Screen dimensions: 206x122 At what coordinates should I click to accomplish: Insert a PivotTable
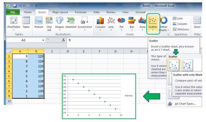(x=14, y=23)
